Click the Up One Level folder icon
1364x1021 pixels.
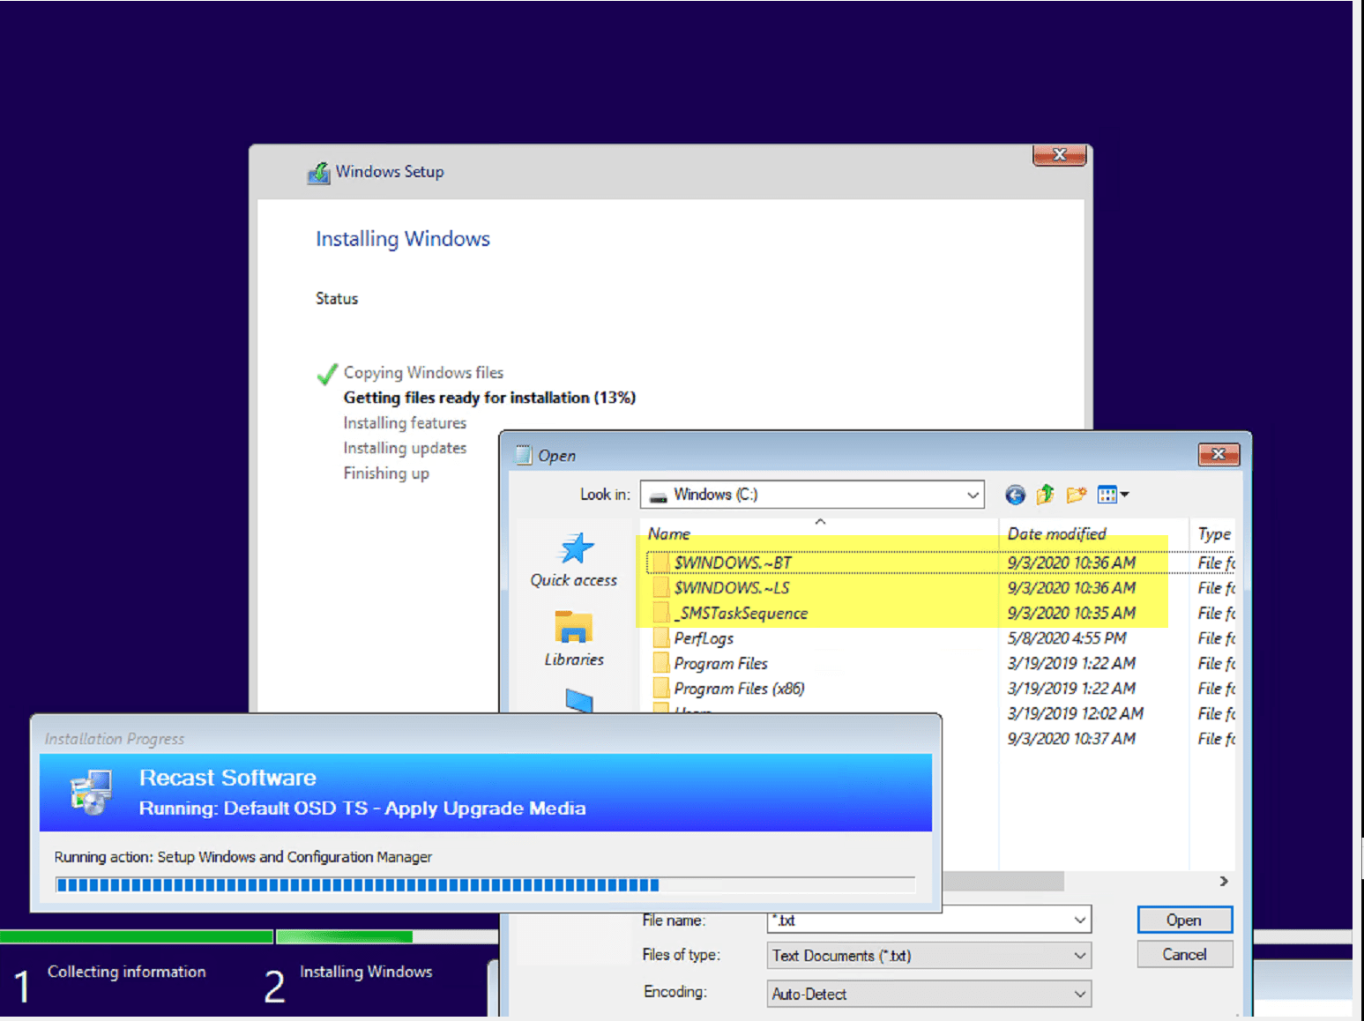[x=1045, y=495]
